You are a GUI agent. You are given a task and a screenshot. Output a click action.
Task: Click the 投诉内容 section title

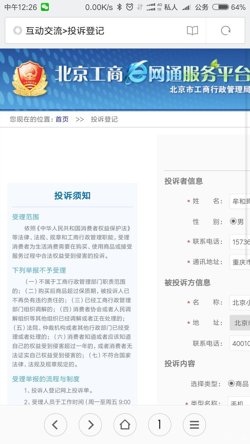(x=180, y=363)
